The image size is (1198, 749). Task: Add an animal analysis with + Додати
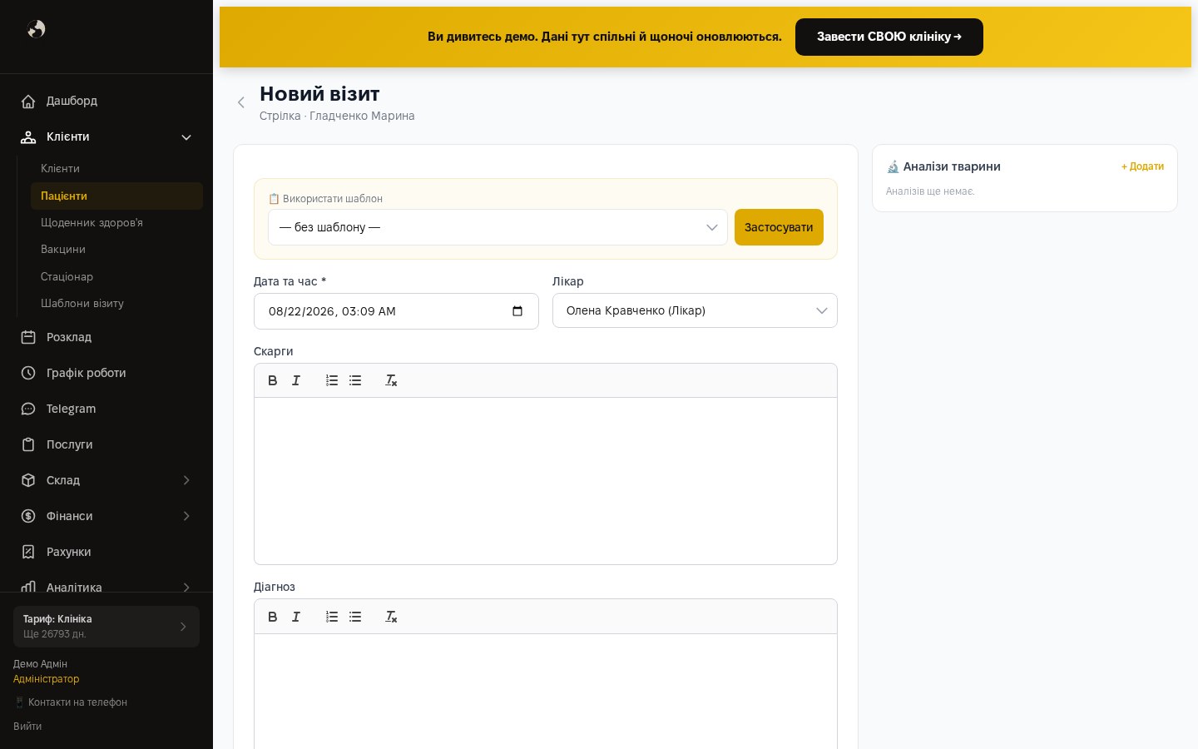tap(1142, 166)
